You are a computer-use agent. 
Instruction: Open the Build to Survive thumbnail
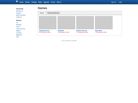coord(85,23)
